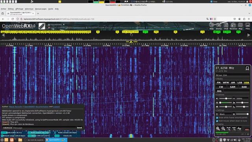
Task: Adjust the squelch slider
Action: (x=226, y=103)
